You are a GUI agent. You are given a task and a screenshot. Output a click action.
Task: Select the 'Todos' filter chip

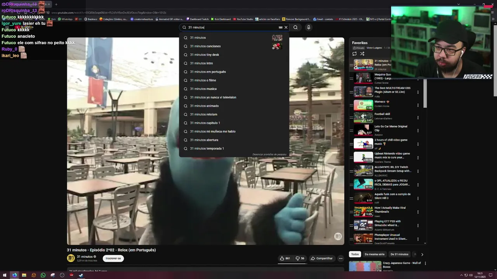click(x=355, y=254)
